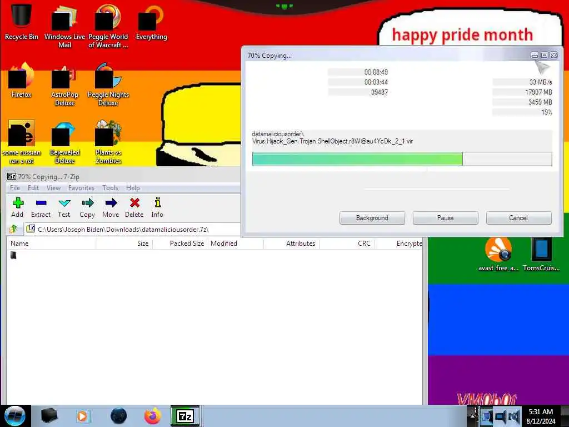Screen dimensions: 569x427
Task: Sort by the Attributes column header
Action: click(291, 244)
